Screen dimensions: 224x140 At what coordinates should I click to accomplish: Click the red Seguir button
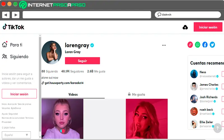pos(82,61)
